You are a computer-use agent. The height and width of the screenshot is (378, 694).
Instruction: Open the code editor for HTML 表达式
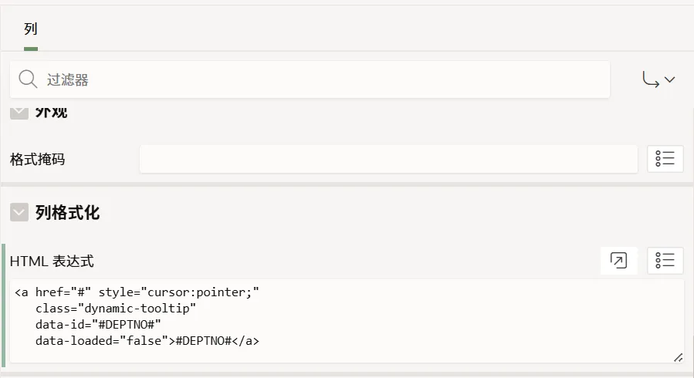coord(618,261)
